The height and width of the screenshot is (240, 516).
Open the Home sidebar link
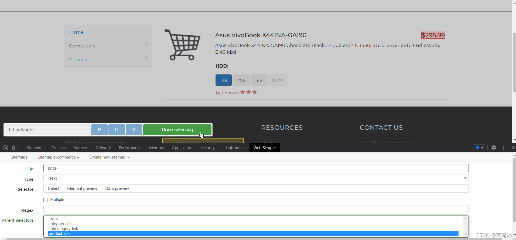pos(76,32)
